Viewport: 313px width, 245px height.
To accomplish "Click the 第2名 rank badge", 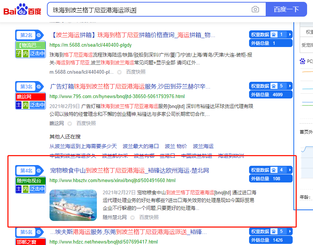I will [26, 36].
